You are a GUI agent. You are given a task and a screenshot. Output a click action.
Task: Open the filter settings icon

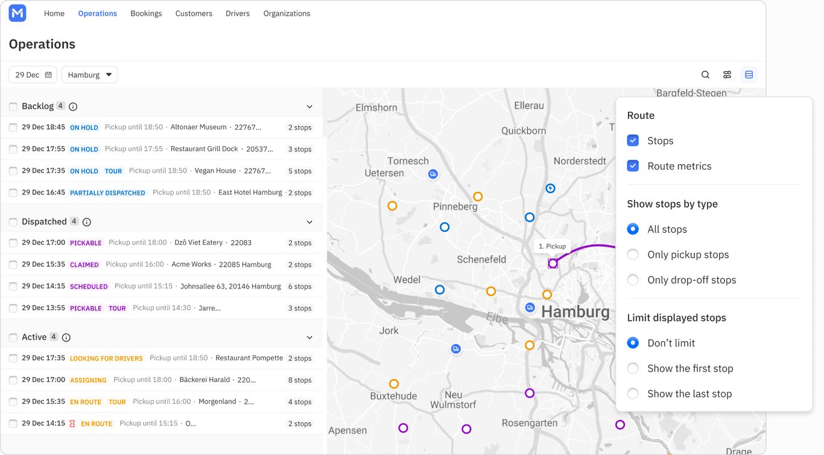727,75
